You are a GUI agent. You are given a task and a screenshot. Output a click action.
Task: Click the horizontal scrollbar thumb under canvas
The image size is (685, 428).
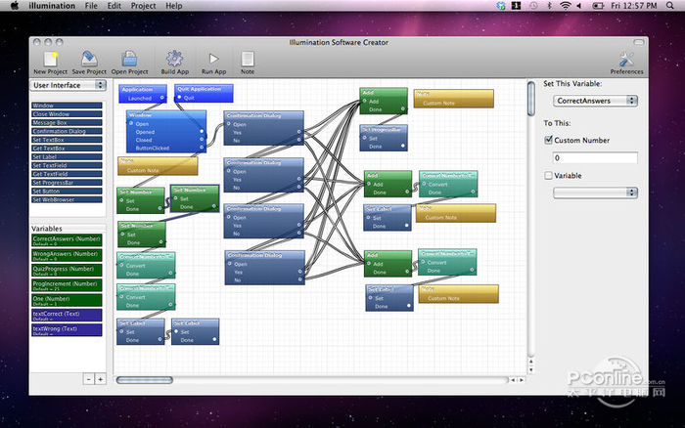pos(145,380)
